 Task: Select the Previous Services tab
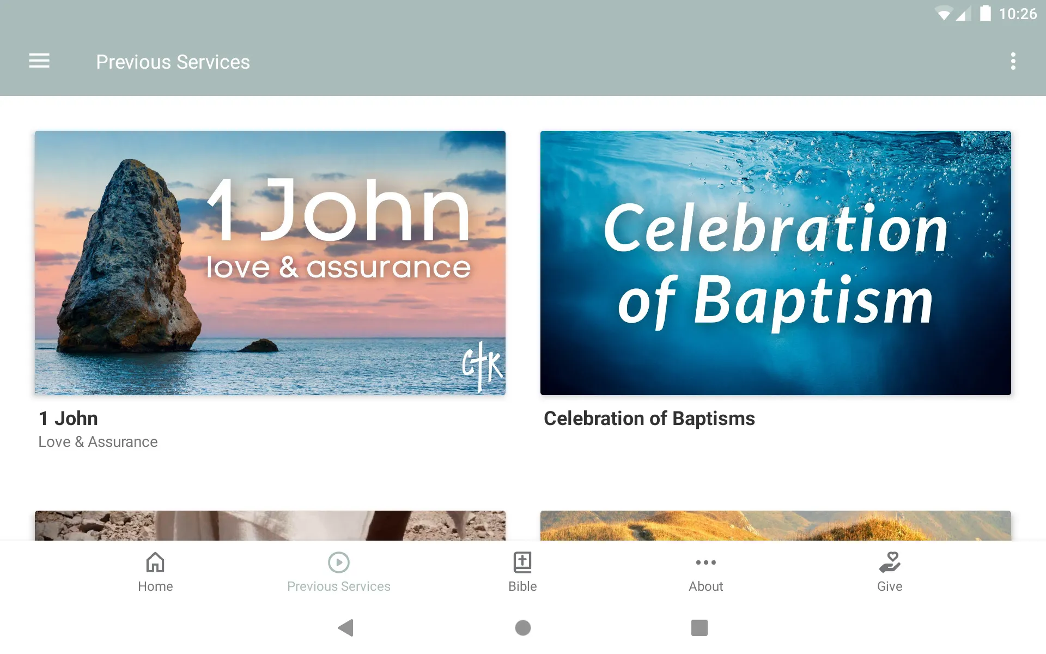pos(339,571)
